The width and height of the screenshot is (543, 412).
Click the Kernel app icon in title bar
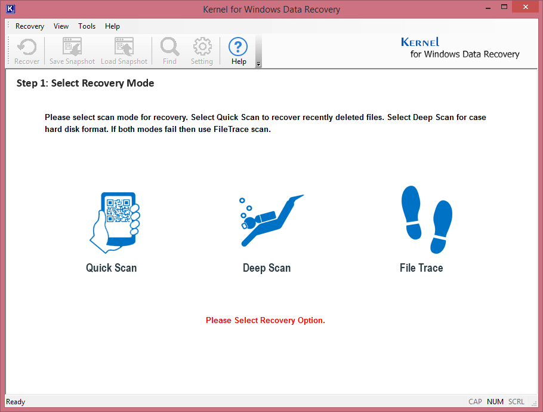coord(10,9)
